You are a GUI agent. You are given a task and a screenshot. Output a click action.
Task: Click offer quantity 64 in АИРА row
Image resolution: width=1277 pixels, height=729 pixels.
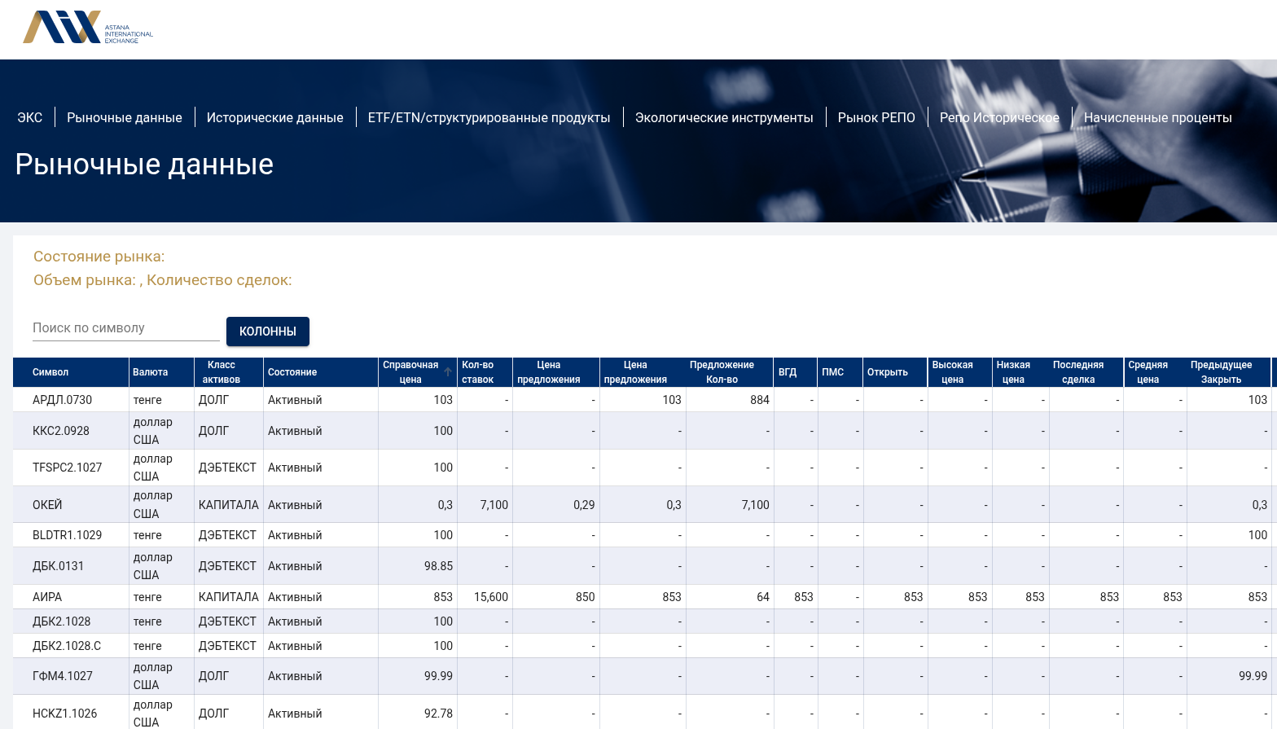[x=763, y=597]
